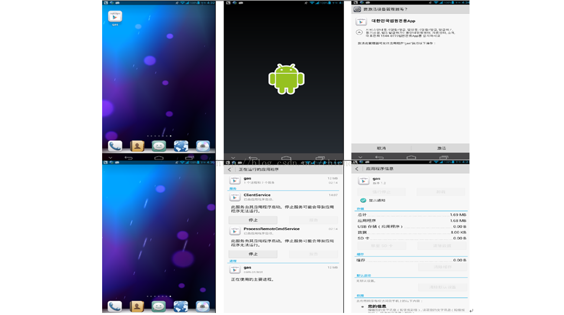This screenshot has height=315, width=564.
Task: Tap the chevron below the Android robot screen
Action: (233, 158)
